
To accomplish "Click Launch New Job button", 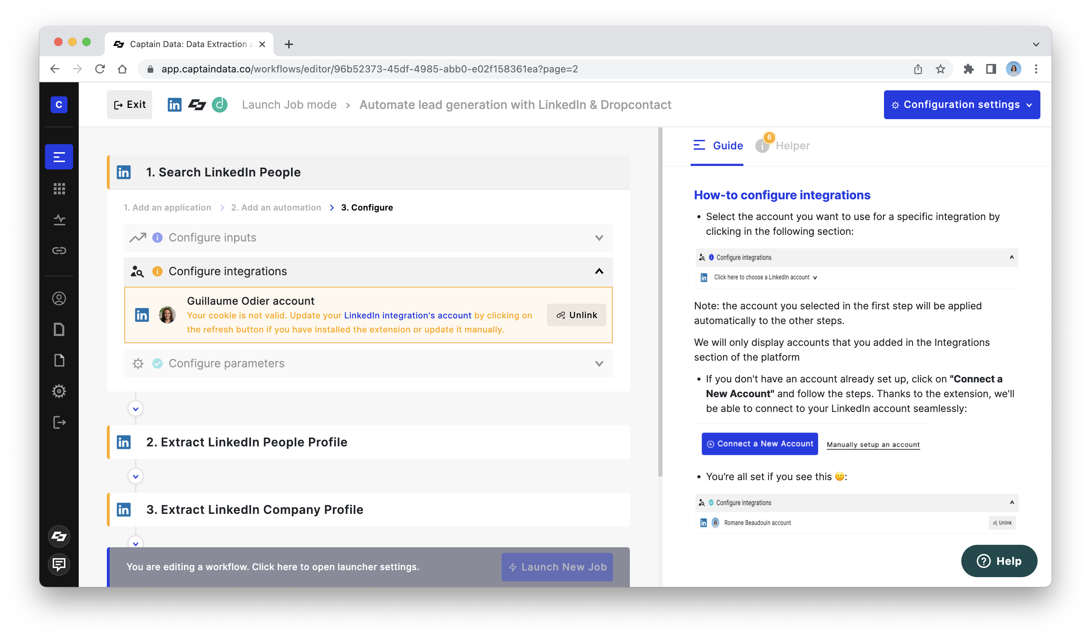I will point(557,567).
